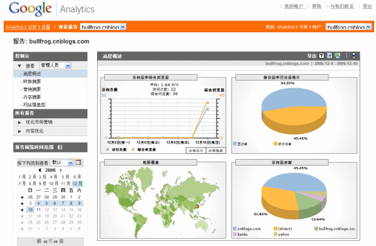The width and height of the screenshot is (376, 246).
Task: Open the calendar icon next to 默认
Action: [x=78, y=162]
